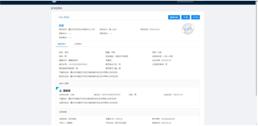Click the box in the top dark bar

coord(185,1)
